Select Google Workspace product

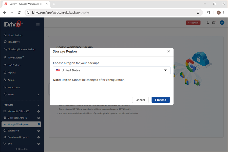pos(21,124)
